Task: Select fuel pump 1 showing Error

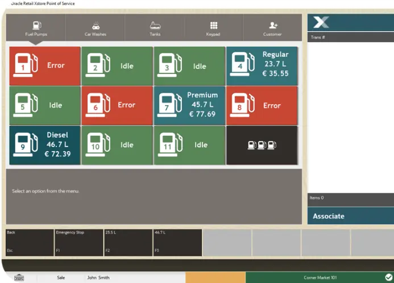Action: click(x=45, y=66)
